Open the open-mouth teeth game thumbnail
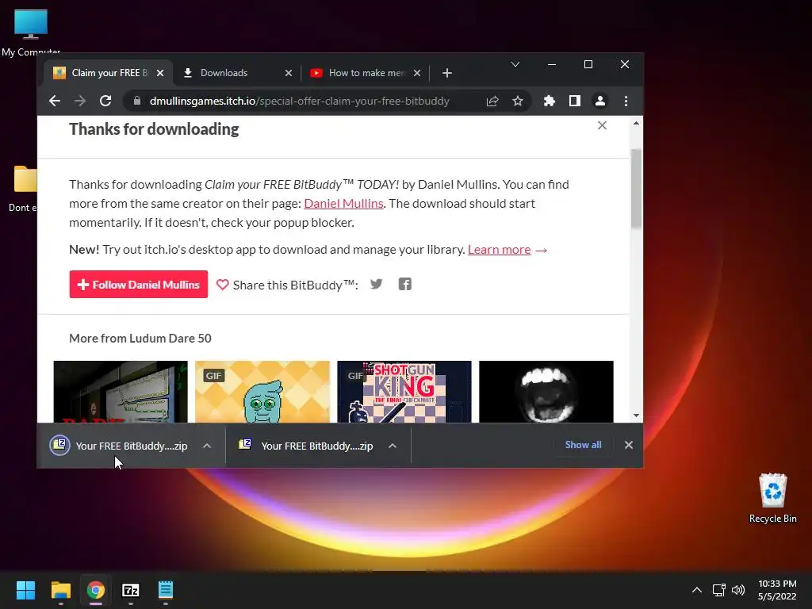812x609 pixels. click(x=546, y=392)
